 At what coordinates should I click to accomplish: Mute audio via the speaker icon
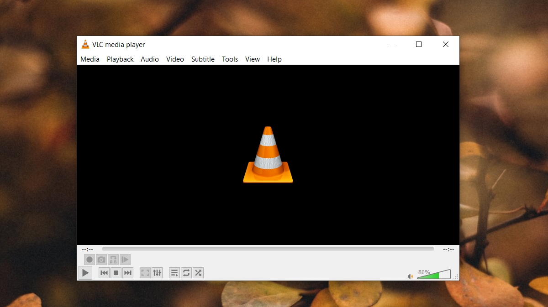[410, 276]
